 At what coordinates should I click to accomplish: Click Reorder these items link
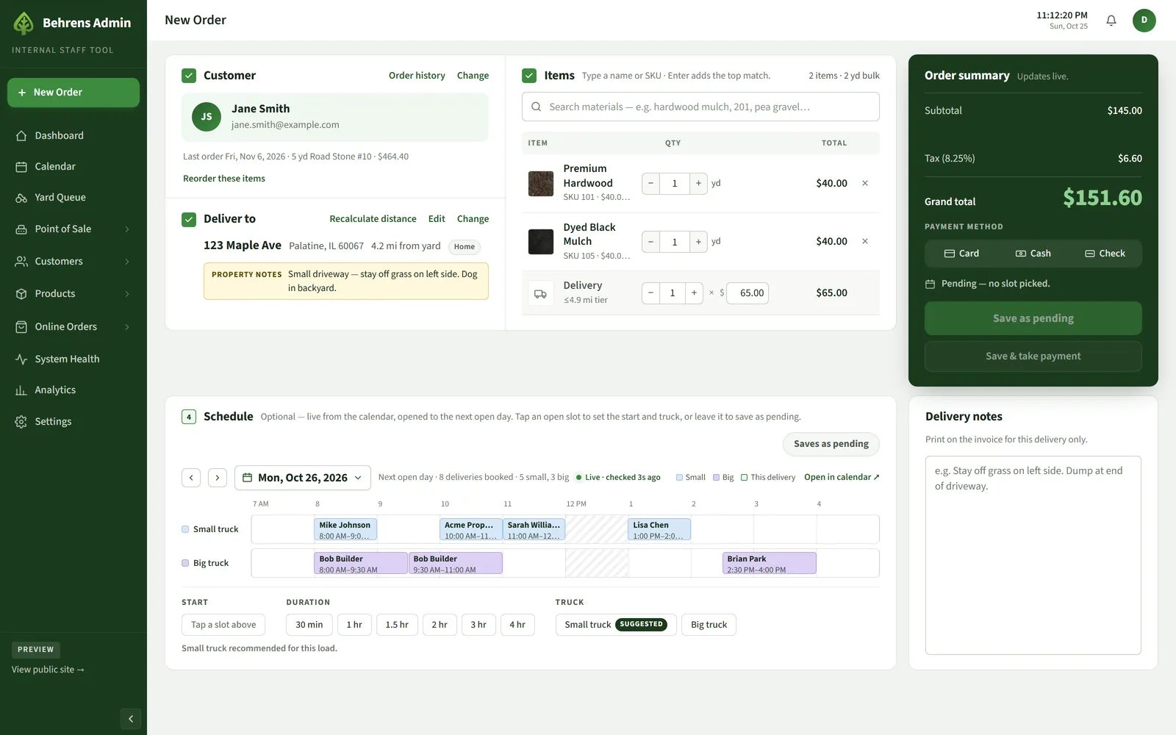tap(224, 179)
